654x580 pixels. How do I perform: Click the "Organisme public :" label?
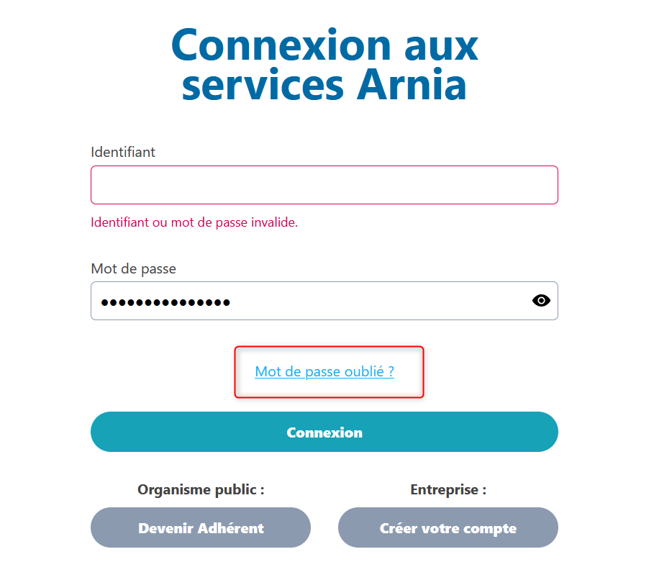[201, 489]
